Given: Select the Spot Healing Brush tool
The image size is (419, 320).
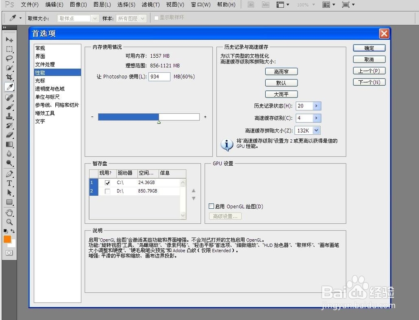Looking at the screenshot, I should click(x=9, y=97).
